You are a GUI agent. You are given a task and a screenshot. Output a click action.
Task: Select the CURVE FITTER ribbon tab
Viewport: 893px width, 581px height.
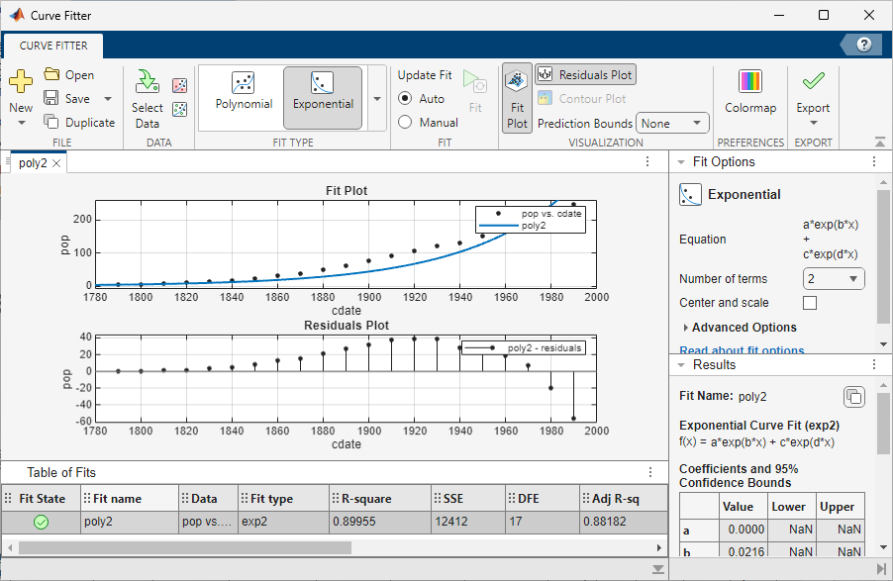point(53,46)
